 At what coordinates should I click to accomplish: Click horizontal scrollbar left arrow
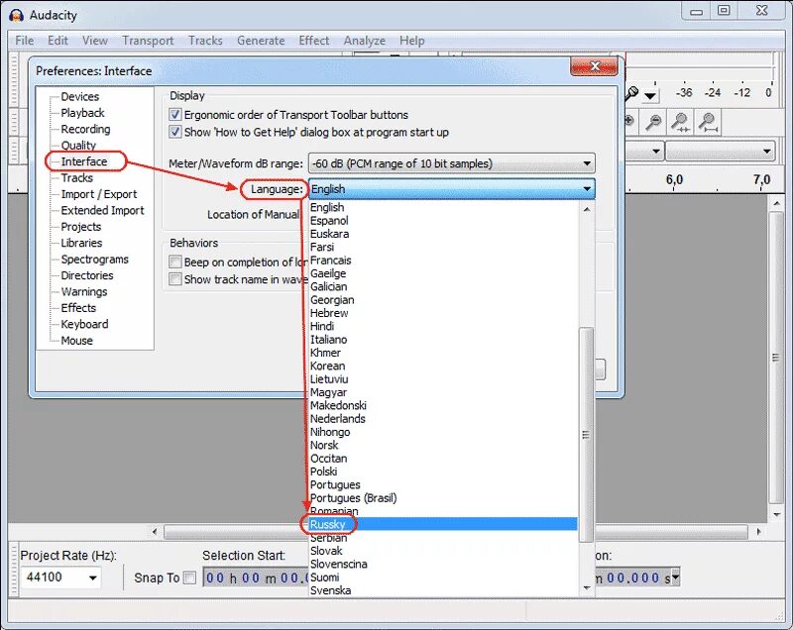coord(155,532)
